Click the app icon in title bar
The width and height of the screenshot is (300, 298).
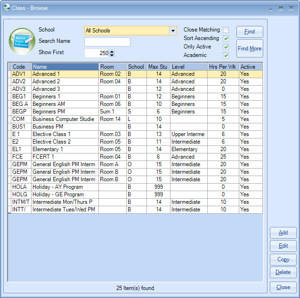7,8
